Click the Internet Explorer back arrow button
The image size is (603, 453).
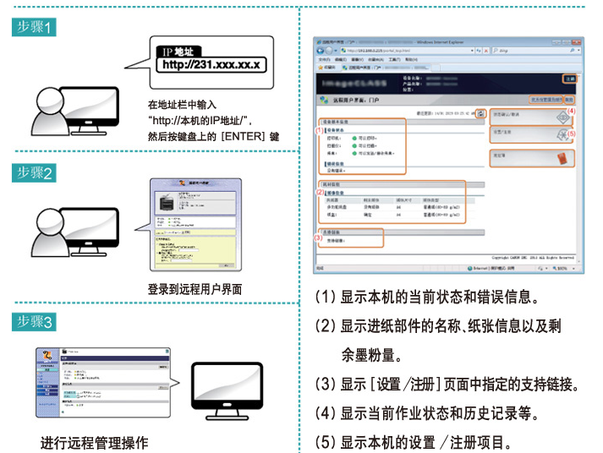point(321,51)
